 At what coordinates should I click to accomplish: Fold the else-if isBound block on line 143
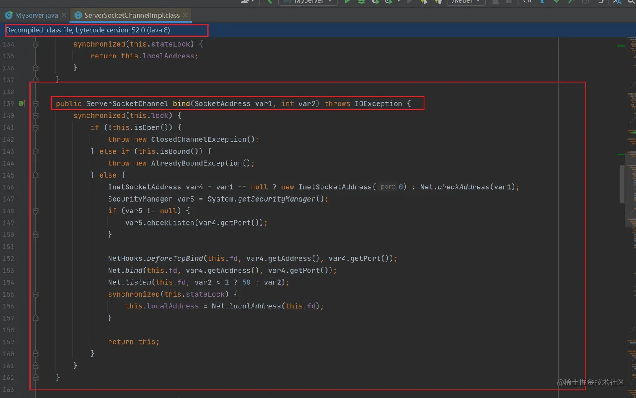[36, 151]
